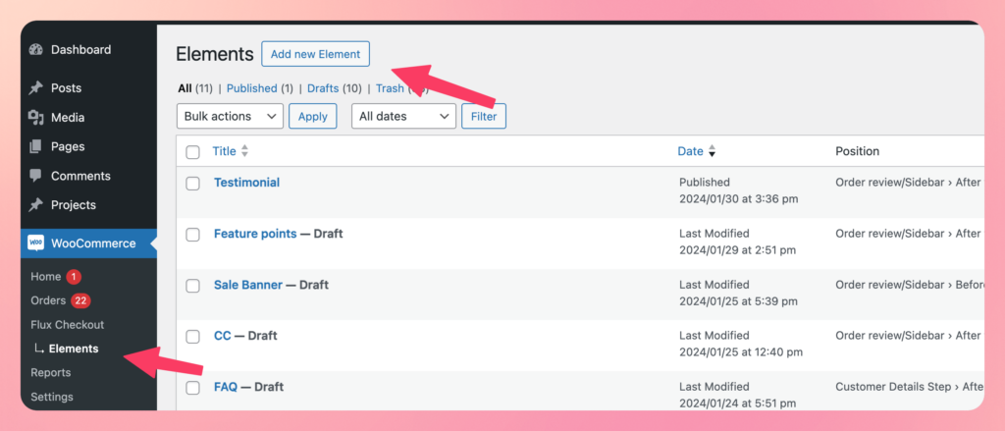Check the Feature points row checkbox
The image size is (1005, 431).
point(193,235)
